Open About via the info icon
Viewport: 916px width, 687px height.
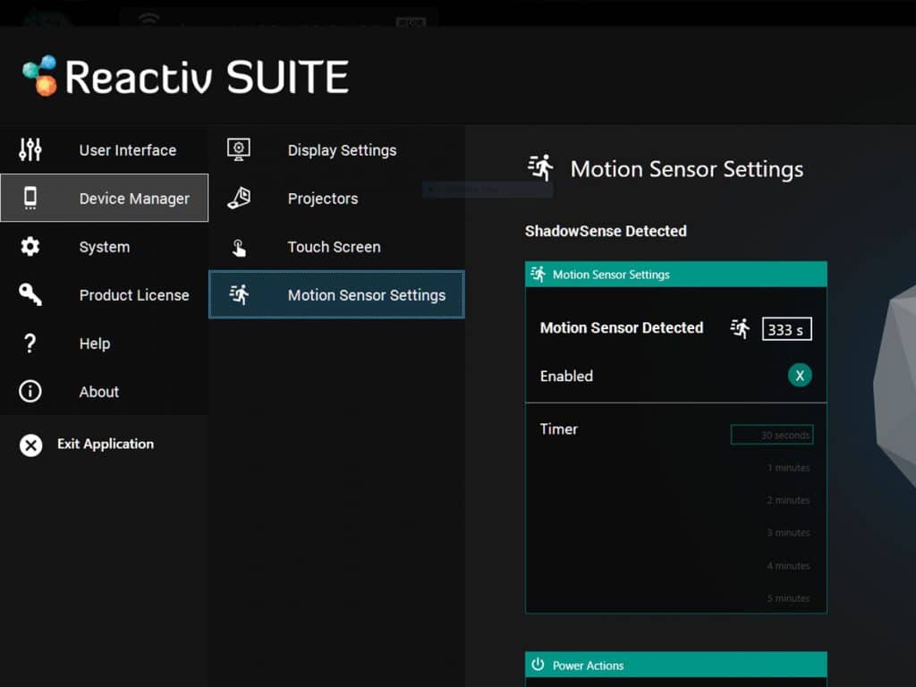point(30,392)
